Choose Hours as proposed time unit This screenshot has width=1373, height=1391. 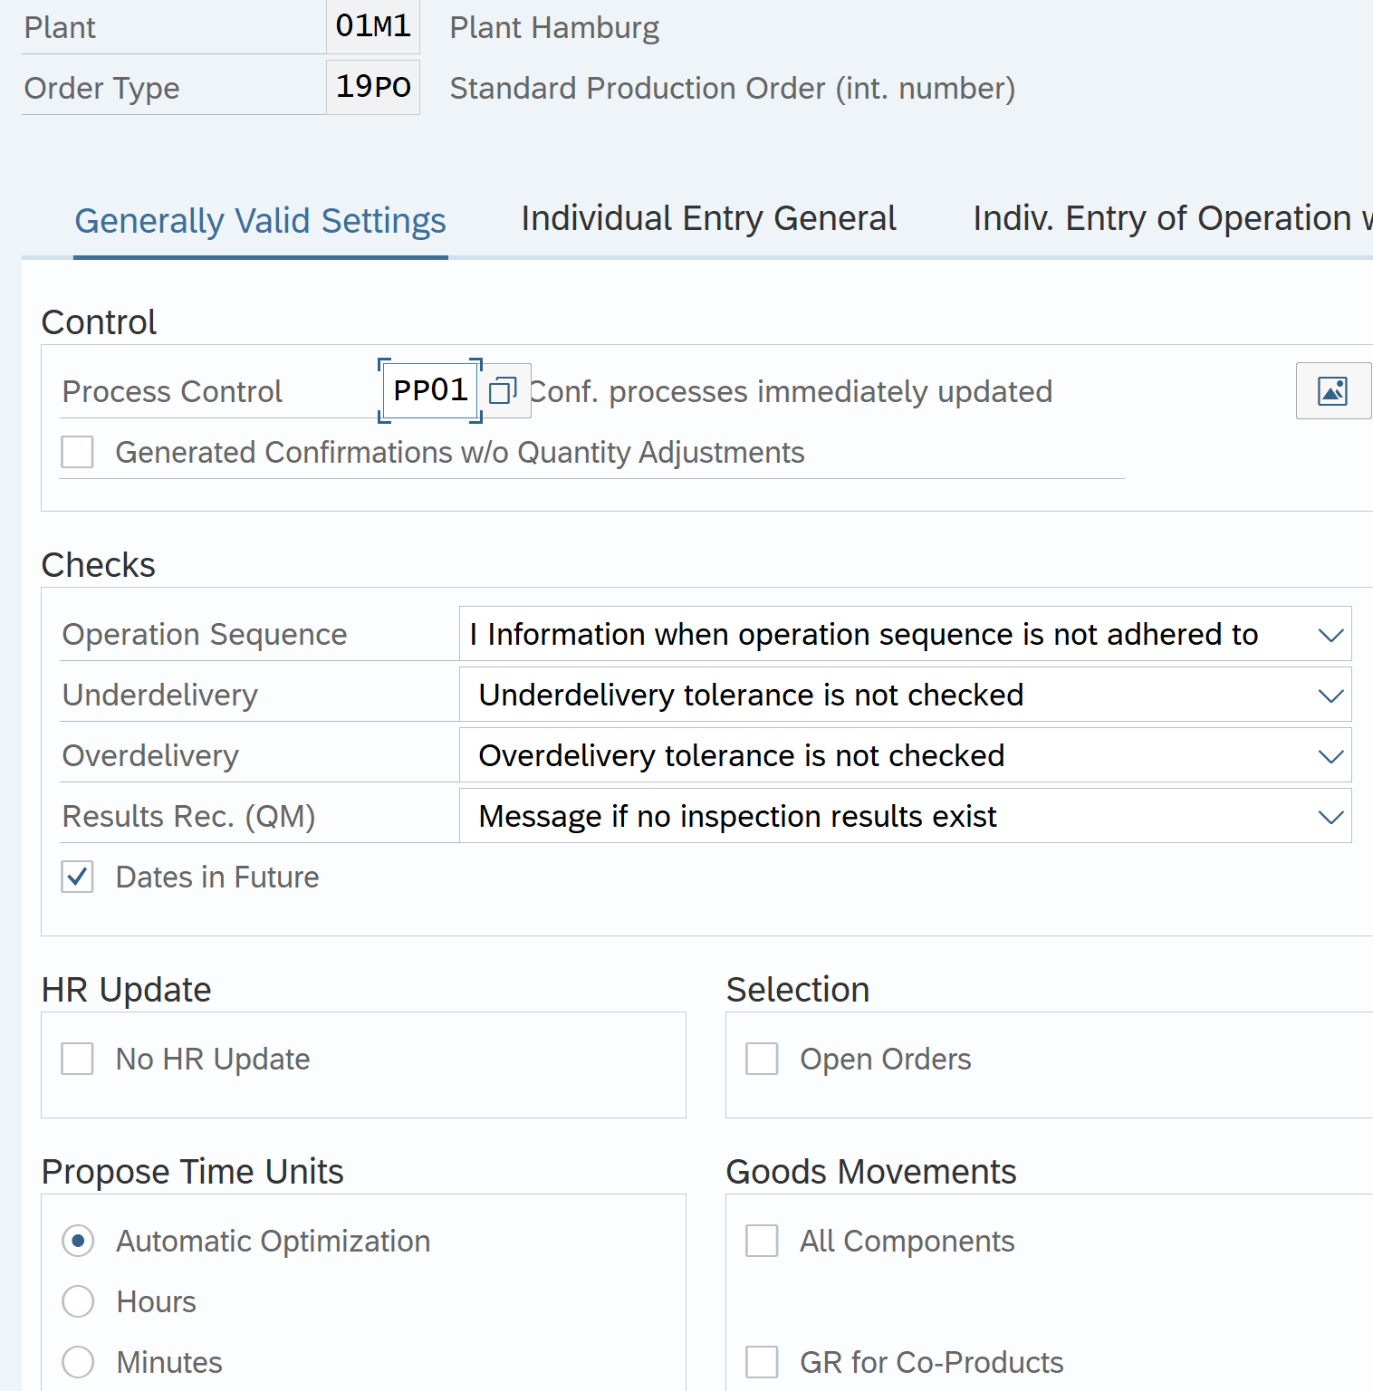click(78, 1301)
